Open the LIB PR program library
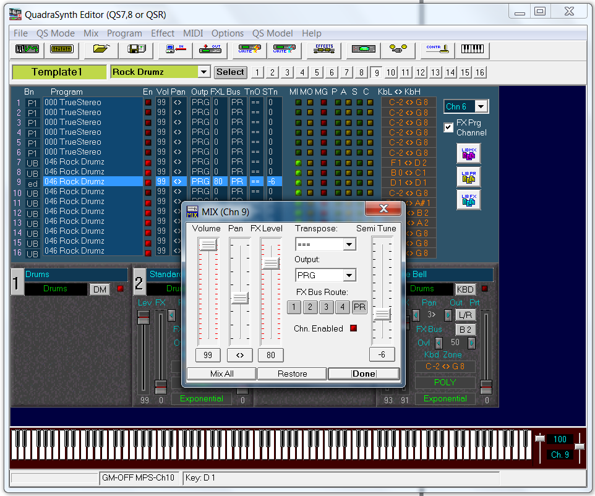Image resolution: width=595 pixels, height=496 pixels. (x=468, y=177)
